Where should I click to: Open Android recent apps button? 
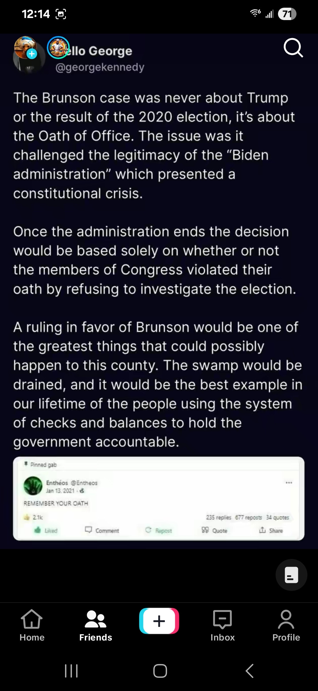(71, 671)
